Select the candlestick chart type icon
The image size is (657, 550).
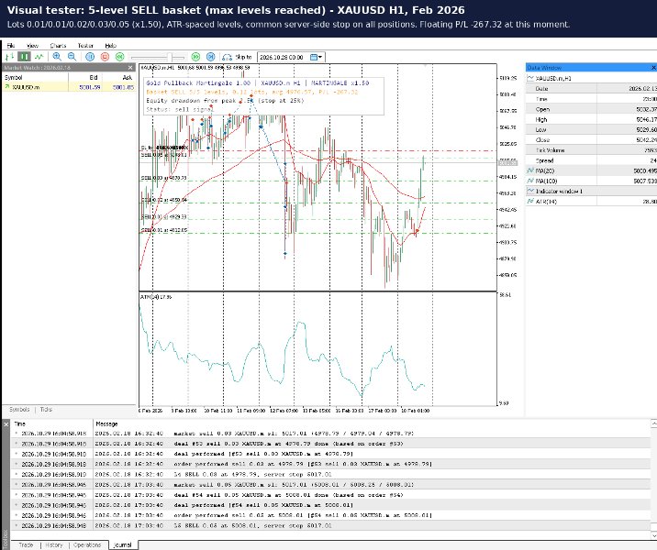(24, 57)
